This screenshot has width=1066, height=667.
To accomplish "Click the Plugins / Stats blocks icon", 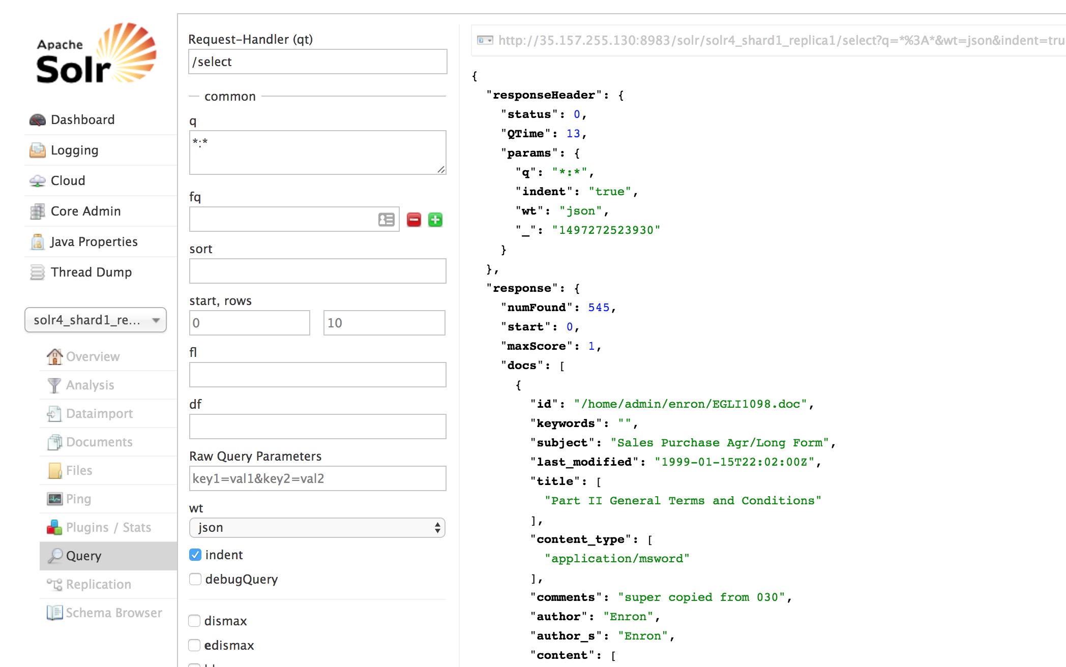I will point(54,528).
